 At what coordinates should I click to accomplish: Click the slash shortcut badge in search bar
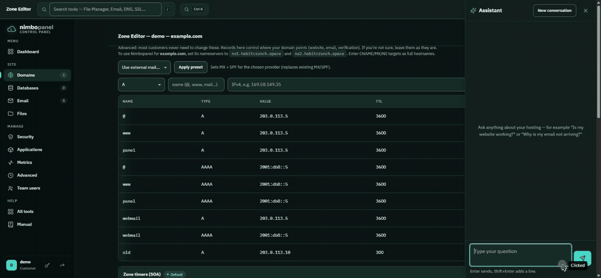[167, 9]
